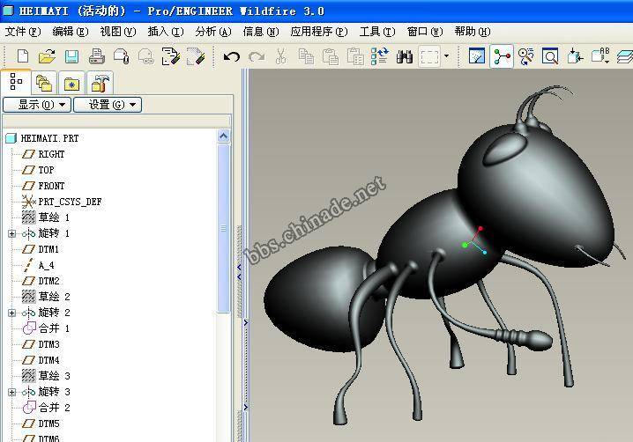Open the 分析 menu
The height and width of the screenshot is (442, 633).
[212, 32]
